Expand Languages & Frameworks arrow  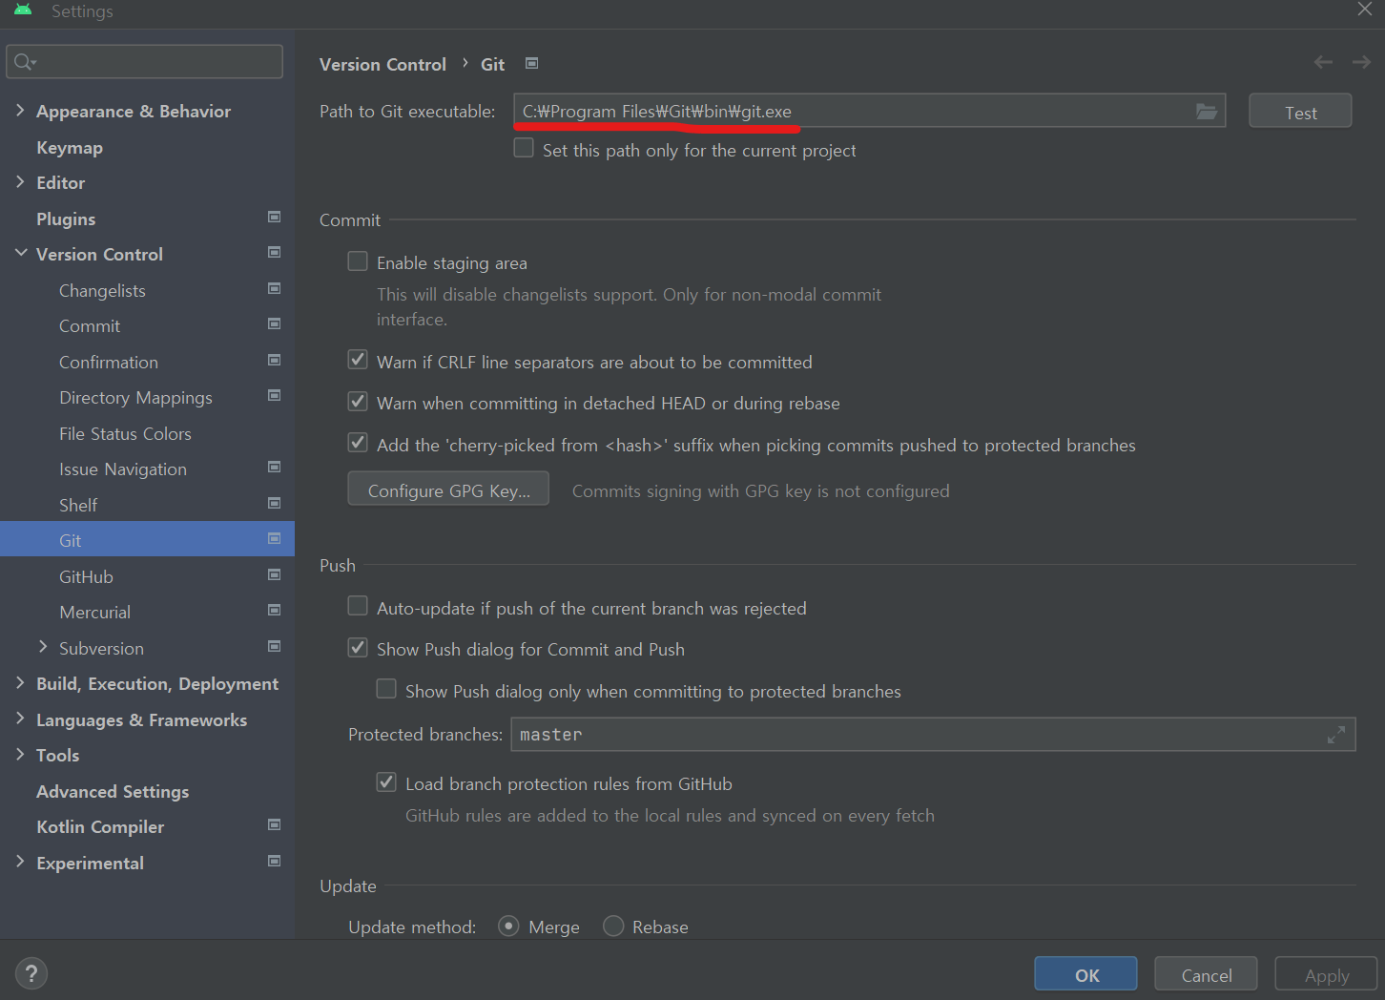click(x=20, y=719)
